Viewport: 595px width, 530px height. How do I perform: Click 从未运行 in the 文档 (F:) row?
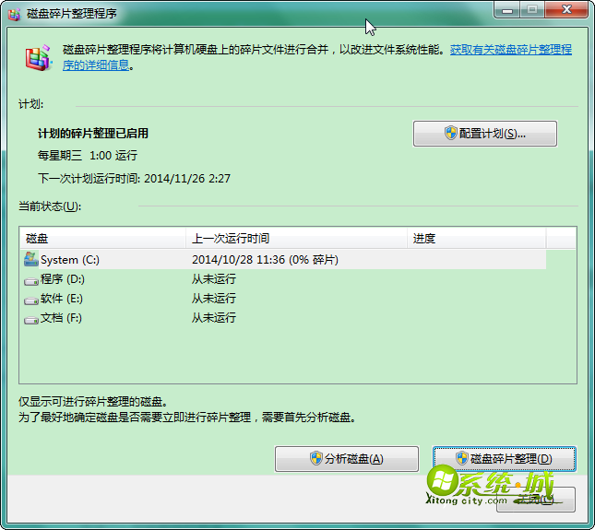214,318
